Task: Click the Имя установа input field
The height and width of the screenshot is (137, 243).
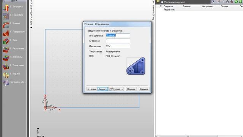Action: (118, 35)
